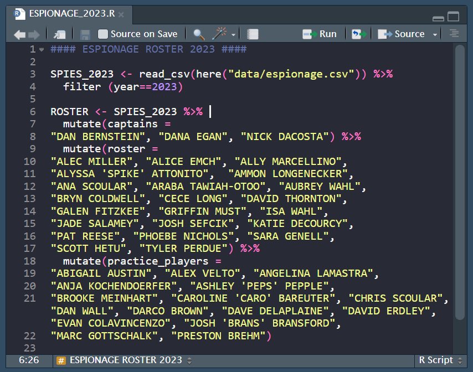Place cursor on filter on line 4

[82, 87]
